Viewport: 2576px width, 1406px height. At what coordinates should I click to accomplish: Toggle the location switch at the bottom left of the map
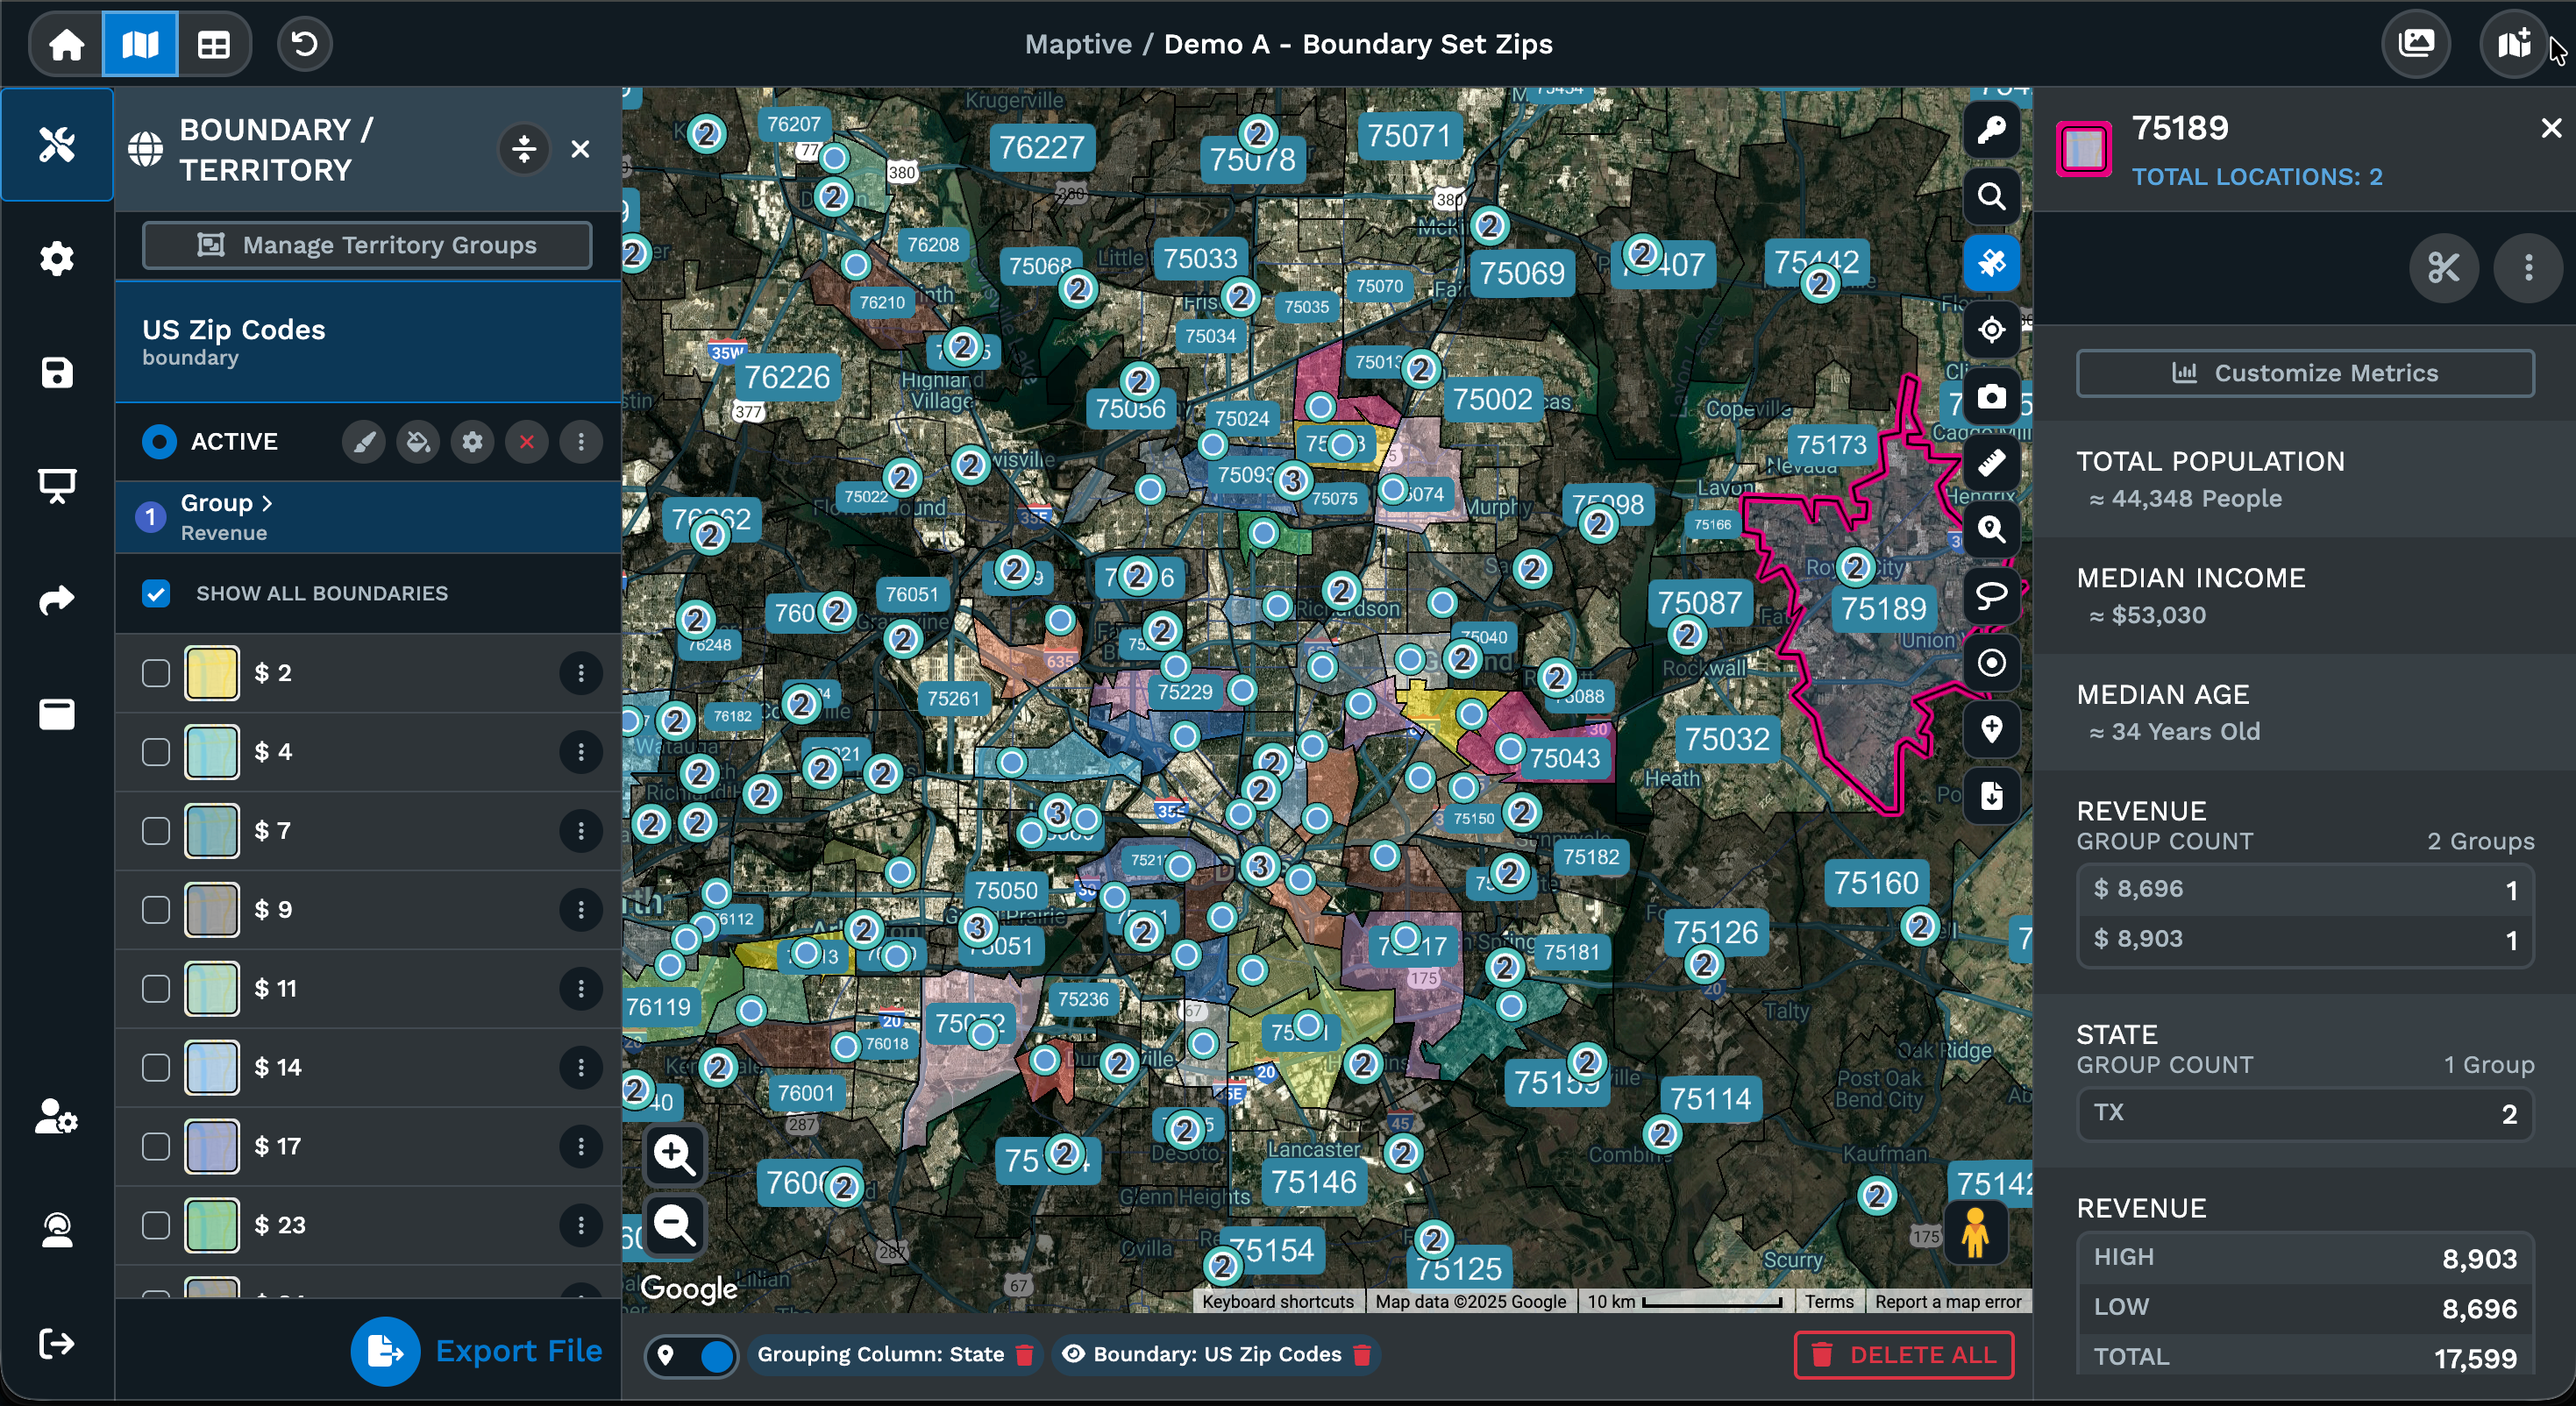tap(692, 1355)
